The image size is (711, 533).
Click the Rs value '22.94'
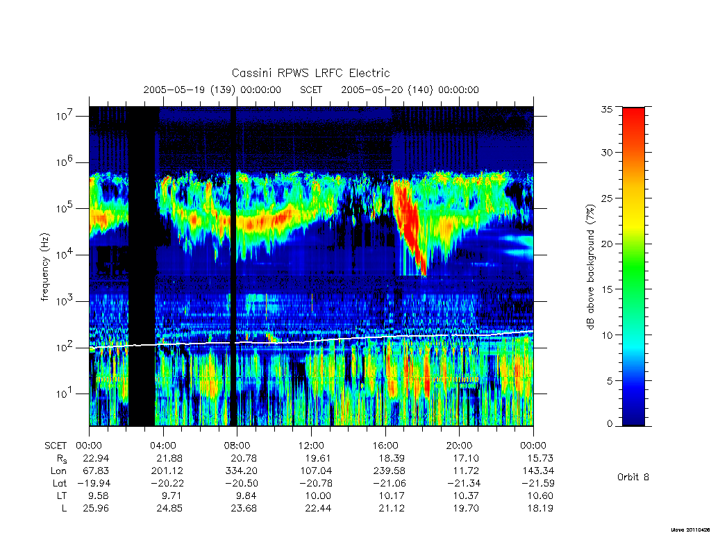(x=96, y=458)
